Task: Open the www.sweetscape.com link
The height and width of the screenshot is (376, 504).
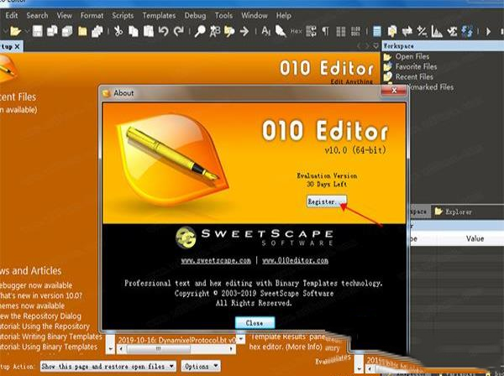Action: [x=216, y=261]
